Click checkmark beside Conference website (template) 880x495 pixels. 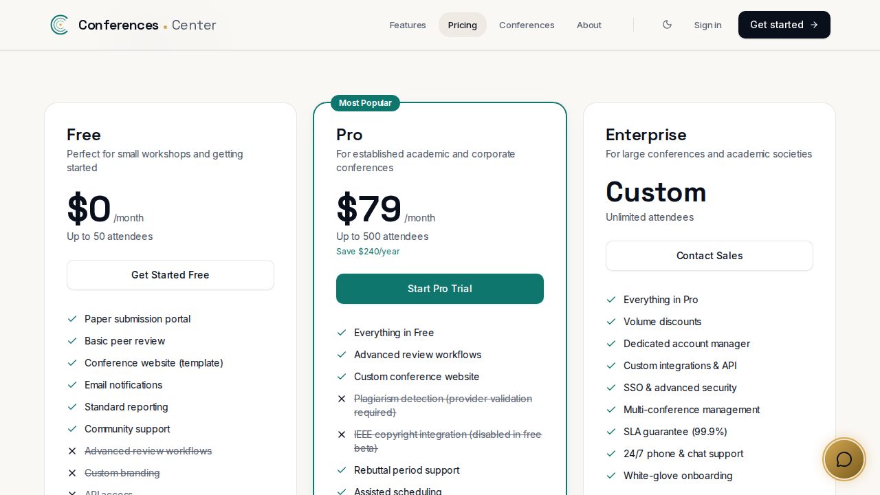(x=72, y=363)
